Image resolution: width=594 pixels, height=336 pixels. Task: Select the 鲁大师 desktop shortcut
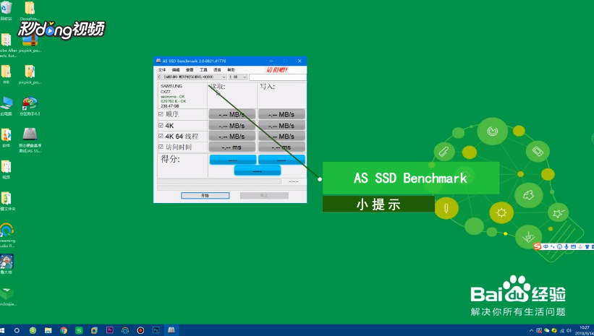point(6,264)
